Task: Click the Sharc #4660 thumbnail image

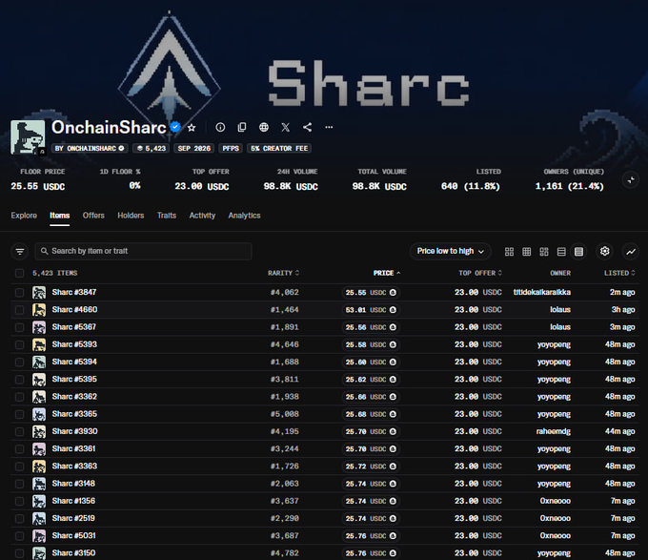Action: coord(39,310)
